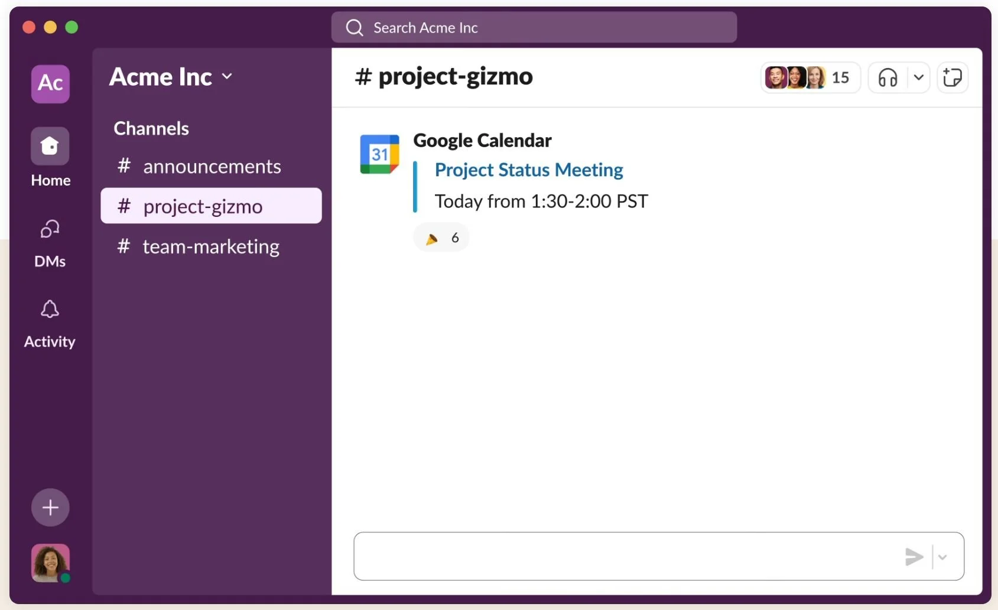Open the Home view
This screenshot has width=998, height=610.
(50, 147)
